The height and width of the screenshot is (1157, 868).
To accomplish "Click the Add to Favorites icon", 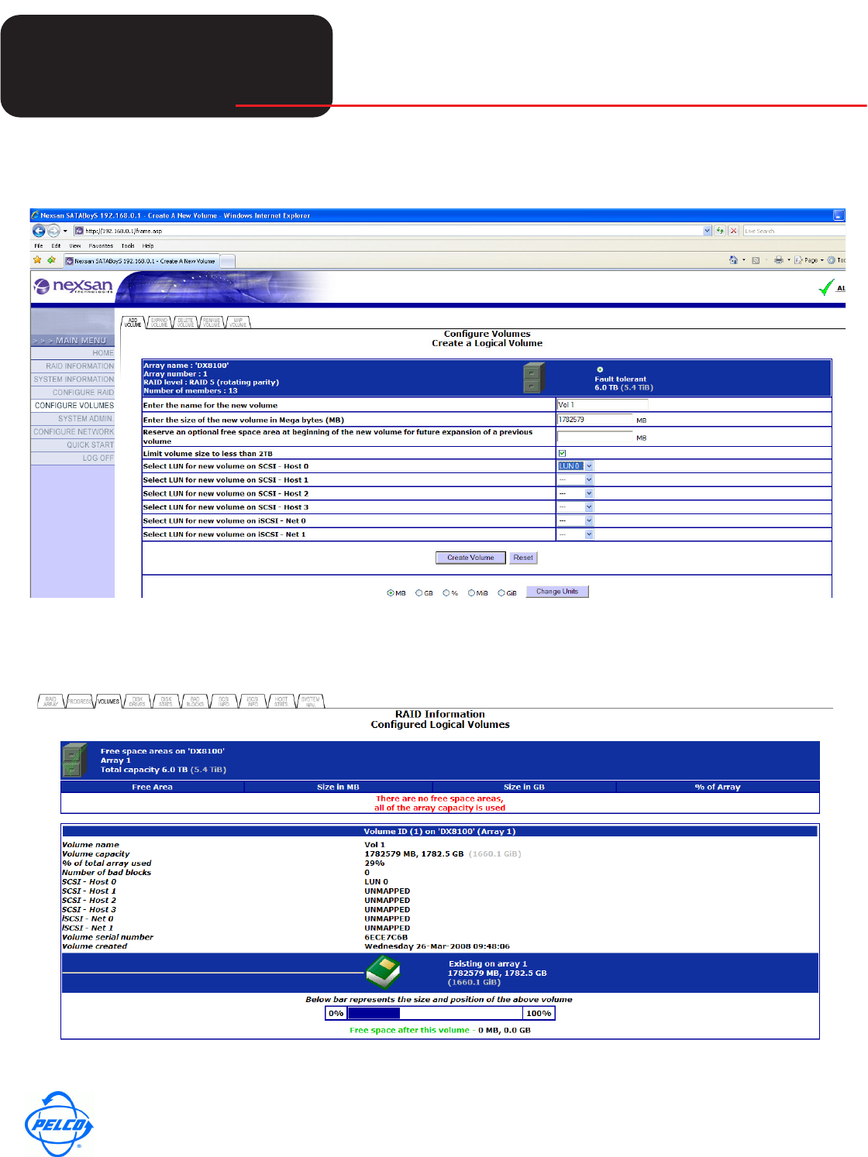I will pyautogui.click(x=51, y=260).
